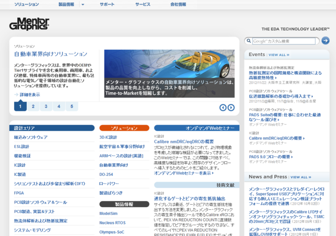Image resolution: width=336 pixels, height=236 pixels.
Task: Open news about Calibre LFD TSMC 20nm certification
Action: click(287, 217)
